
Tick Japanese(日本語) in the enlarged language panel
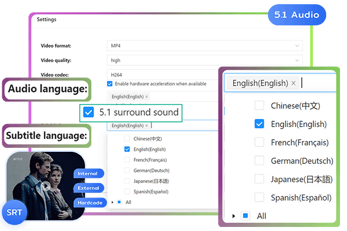point(259,178)
